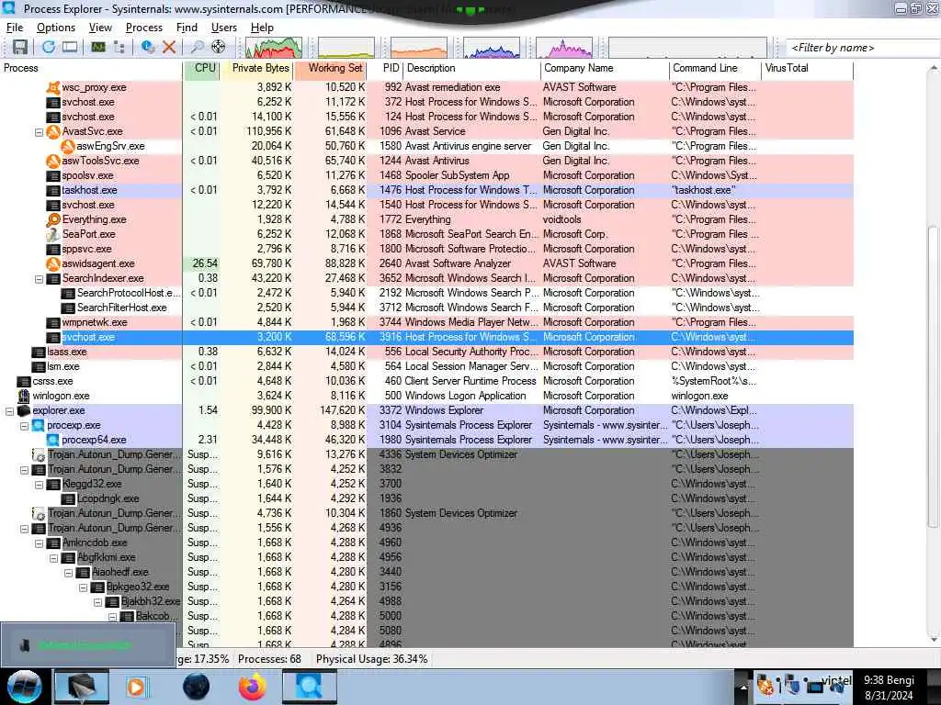Collapse the procexp.exe tree node
This screenshot has height=705, width=941.
coord(25,426)
